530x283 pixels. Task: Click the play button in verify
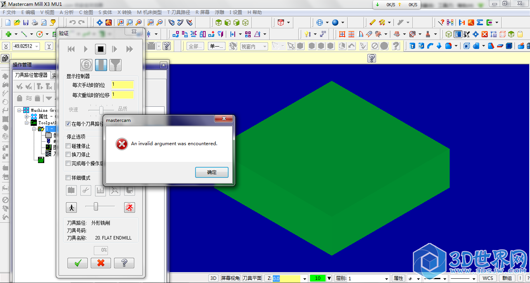[x=86, y=49]
